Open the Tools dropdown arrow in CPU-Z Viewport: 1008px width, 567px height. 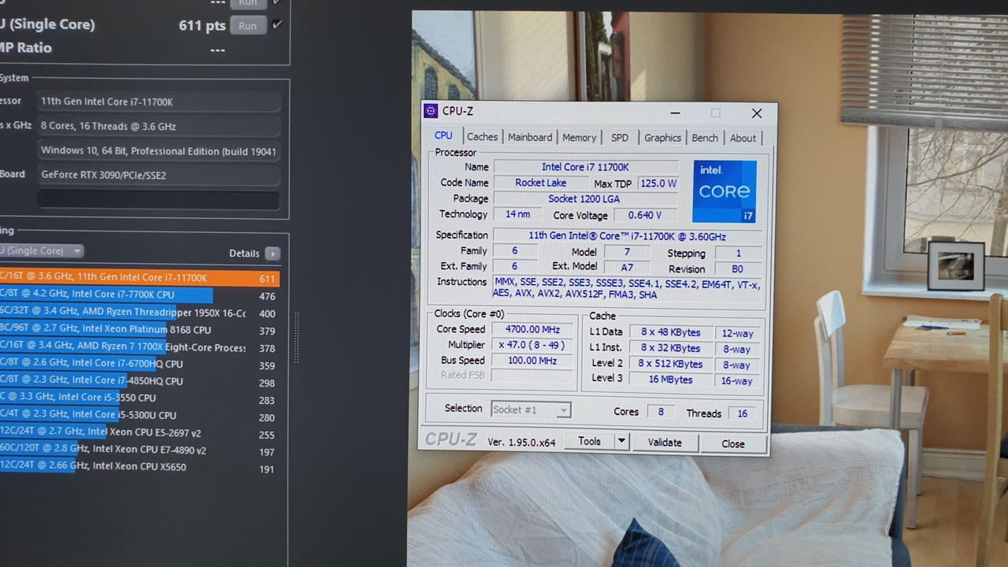[x=621, y=442]
